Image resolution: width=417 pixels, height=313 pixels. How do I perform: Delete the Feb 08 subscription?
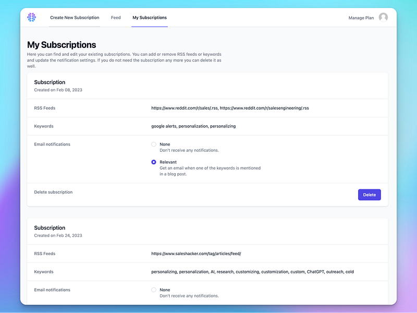pyautogui.click(x=369, y=195)
